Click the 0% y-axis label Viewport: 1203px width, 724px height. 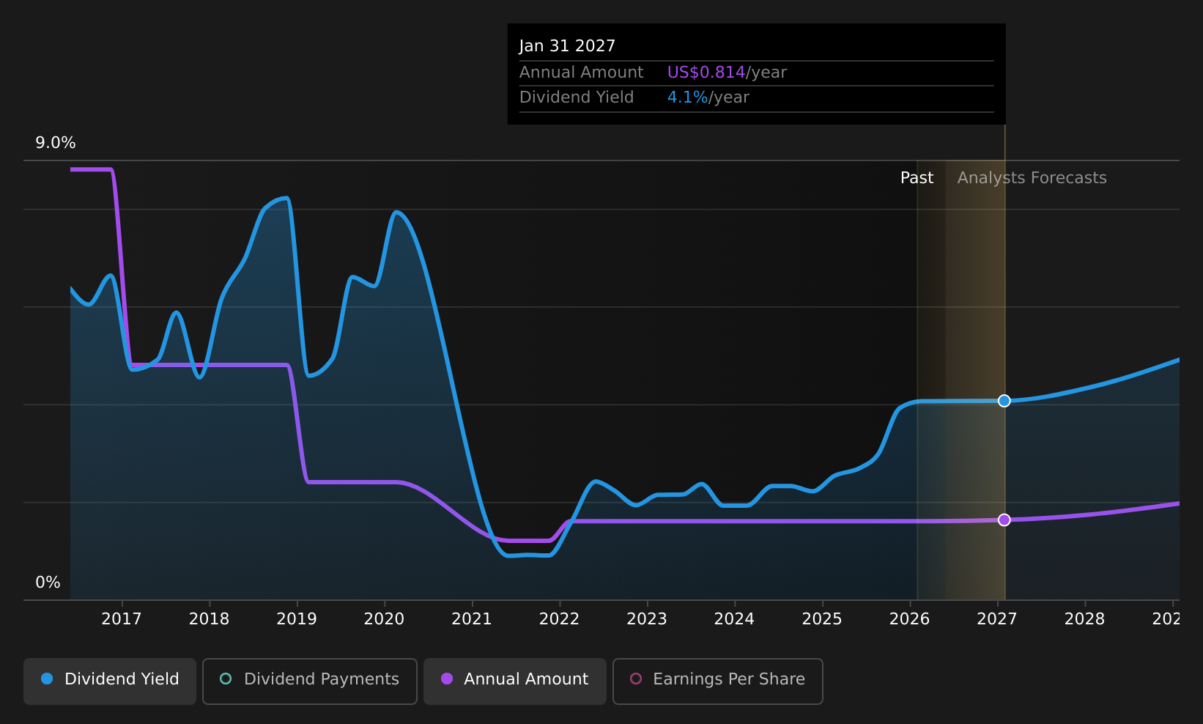[48, 583]
